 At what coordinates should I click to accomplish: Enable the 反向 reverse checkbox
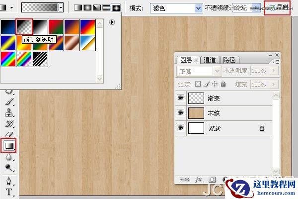tap(272, 7)
